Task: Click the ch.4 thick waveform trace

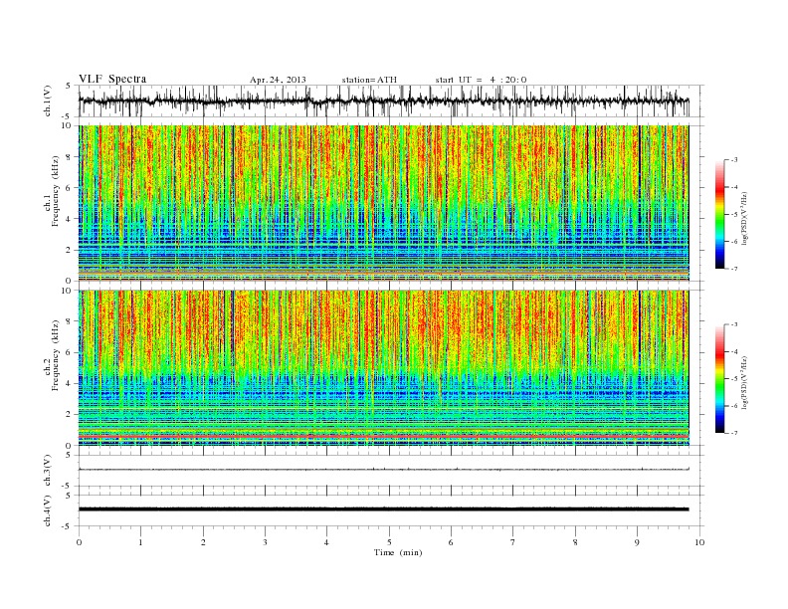Action: pos(383,509)
